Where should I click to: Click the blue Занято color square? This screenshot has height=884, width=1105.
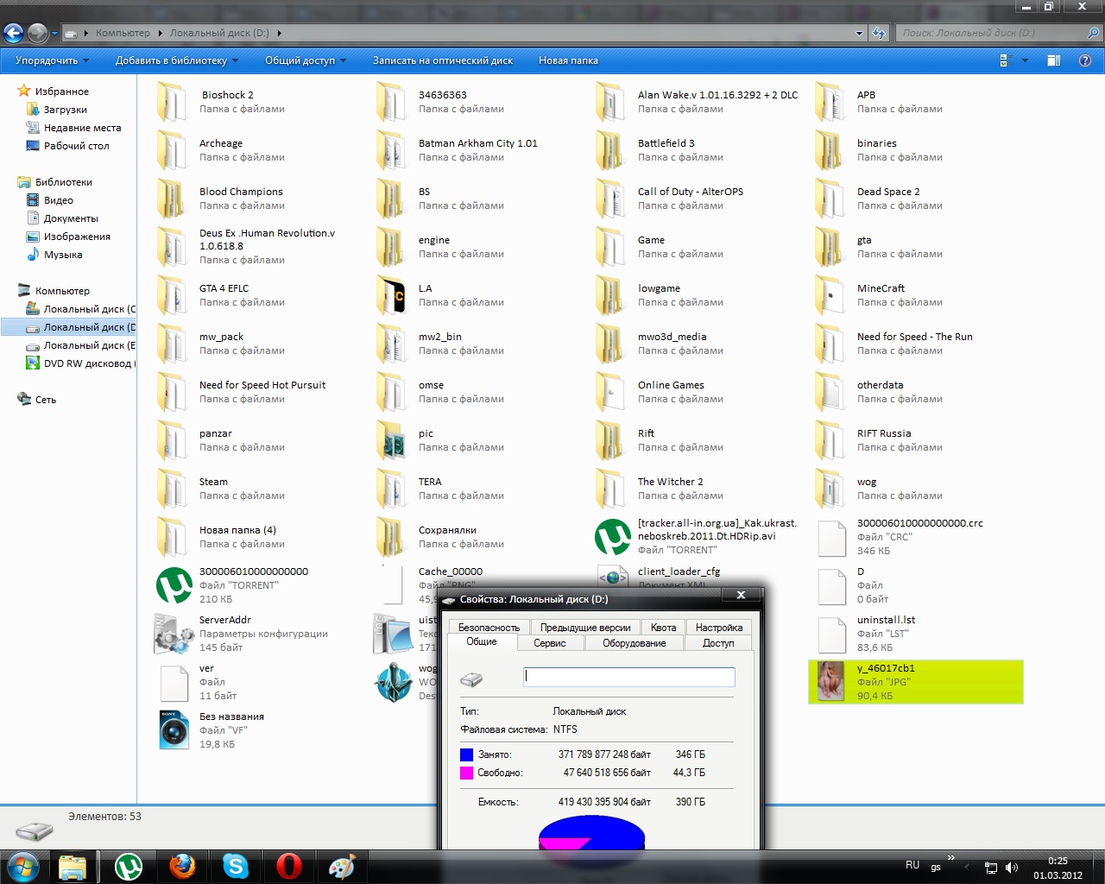click(x=466, y=755)
